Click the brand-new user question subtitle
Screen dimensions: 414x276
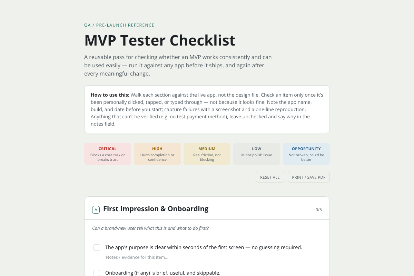(x=150, y=228)
